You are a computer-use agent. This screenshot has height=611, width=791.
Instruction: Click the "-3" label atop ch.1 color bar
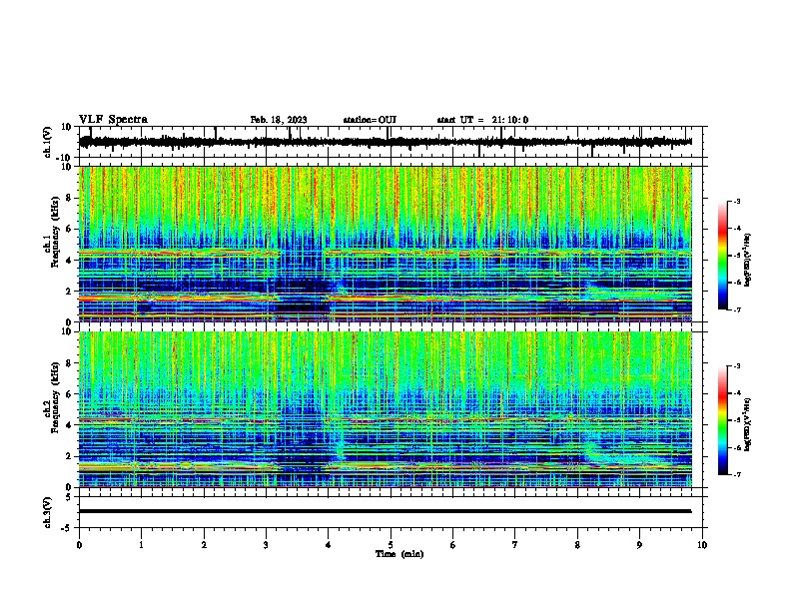(737, 201)
